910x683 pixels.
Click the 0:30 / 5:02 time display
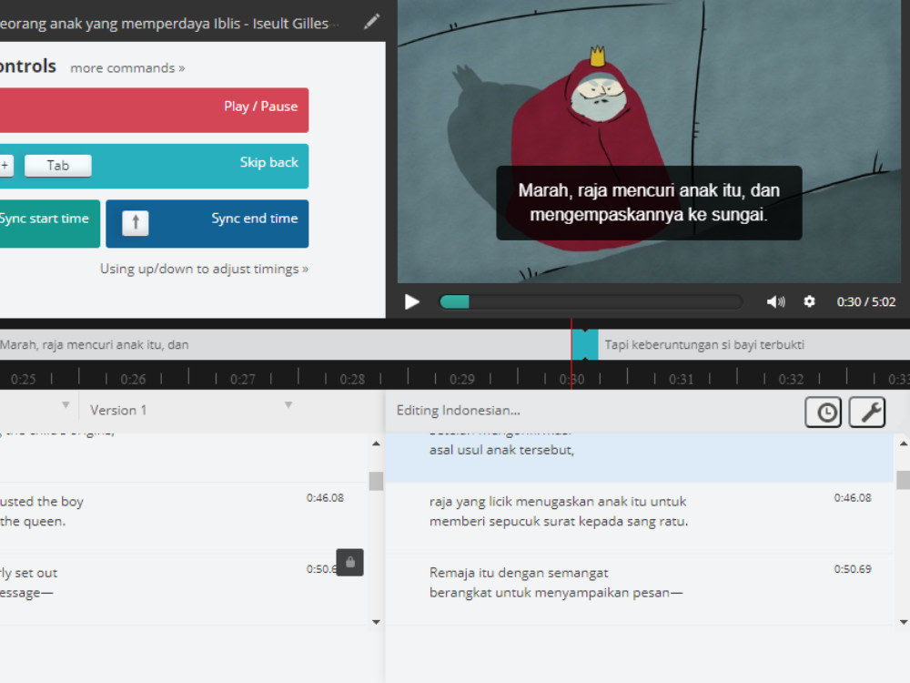point(866,302)
